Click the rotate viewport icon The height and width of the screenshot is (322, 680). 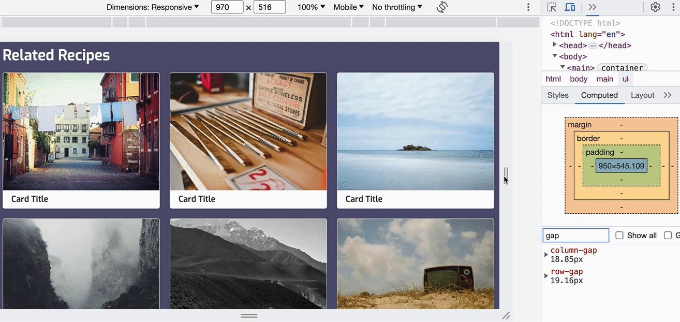pos(442,7)
